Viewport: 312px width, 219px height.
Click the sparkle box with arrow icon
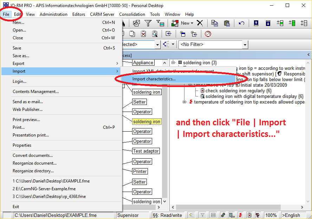coord(194,34)
